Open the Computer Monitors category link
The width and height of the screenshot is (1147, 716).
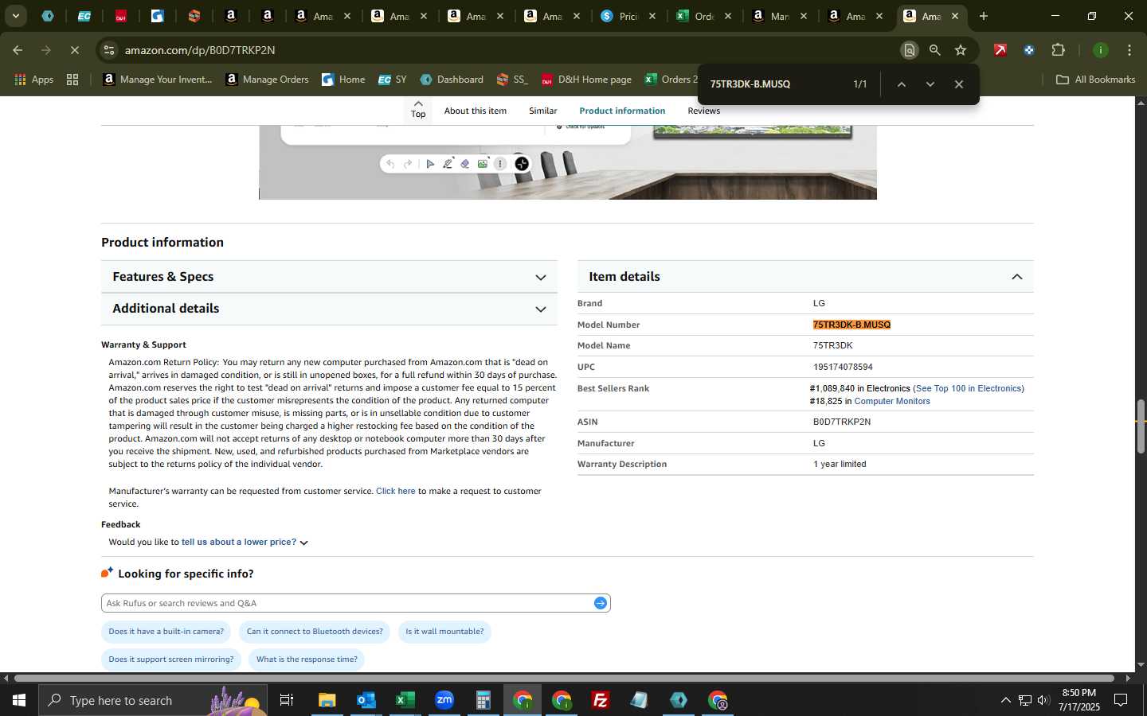[x=891, y=401]
